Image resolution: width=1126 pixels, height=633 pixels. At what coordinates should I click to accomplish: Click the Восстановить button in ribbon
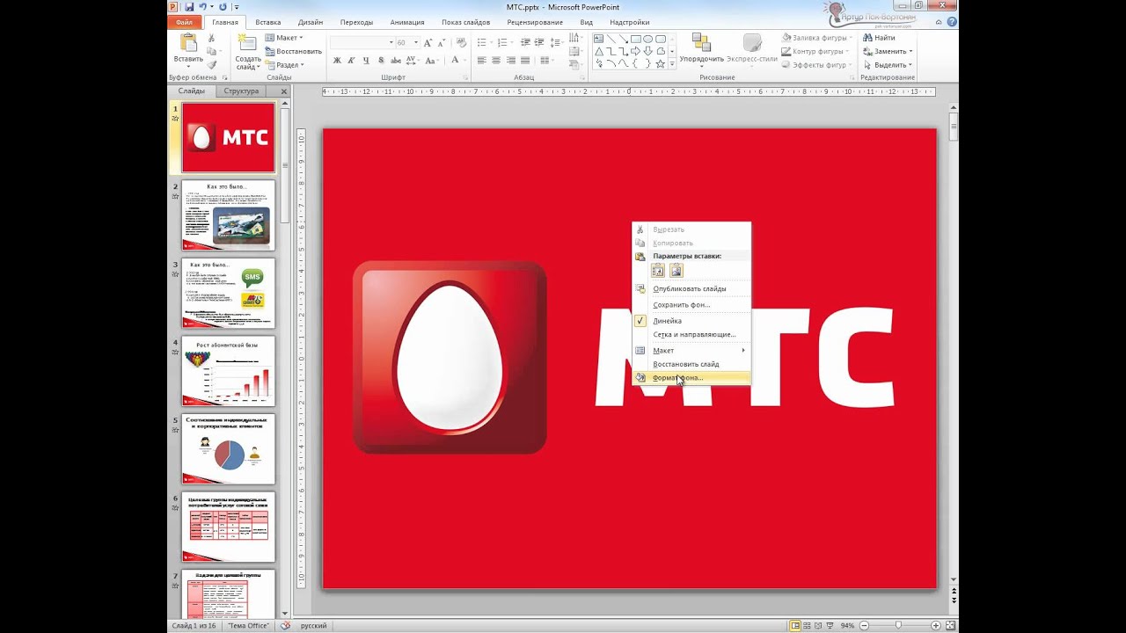coord(293,51)
